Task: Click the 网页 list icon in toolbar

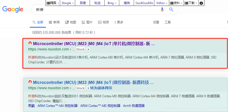Action: 48,3
